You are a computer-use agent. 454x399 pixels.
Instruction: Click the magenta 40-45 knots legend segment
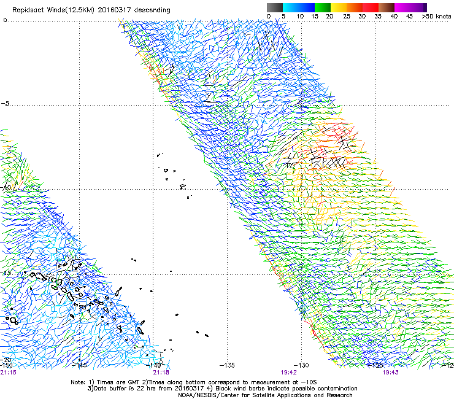[402, 7]
